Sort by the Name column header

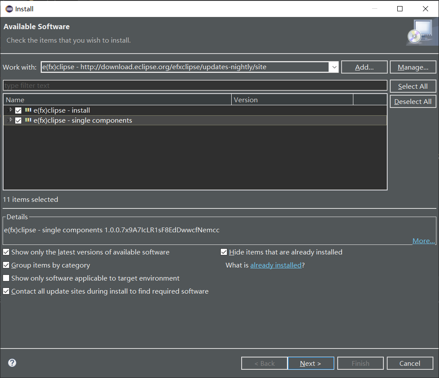point(117,100)
